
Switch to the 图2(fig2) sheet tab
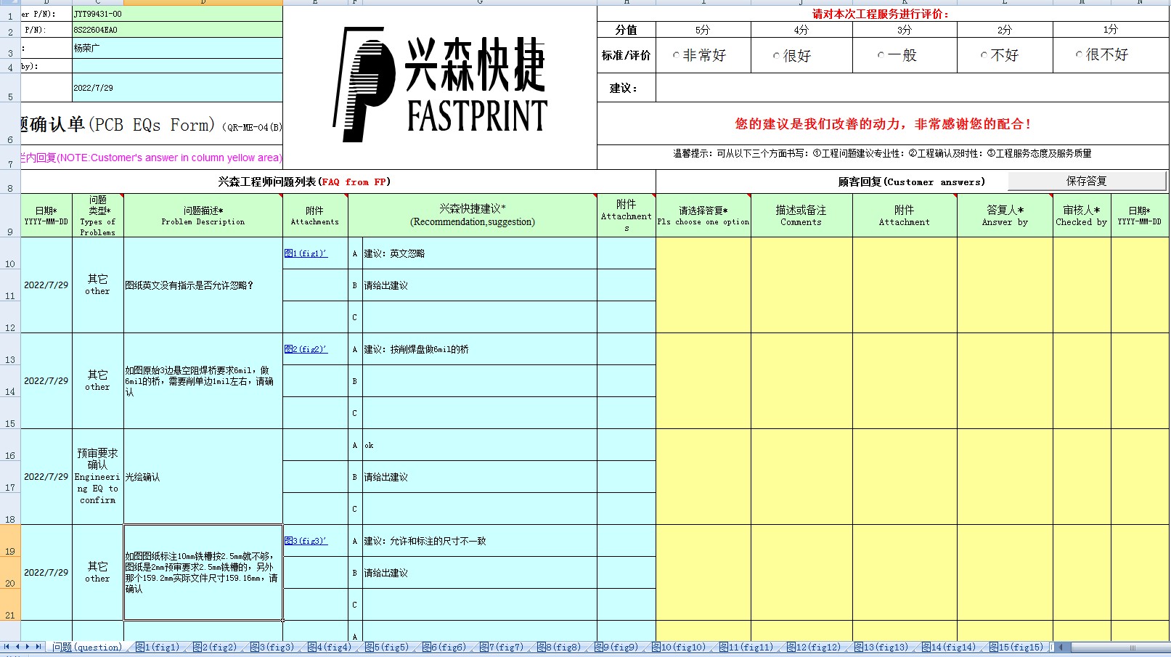pos(214,647)
